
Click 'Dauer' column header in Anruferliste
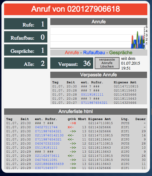(141, 119)
